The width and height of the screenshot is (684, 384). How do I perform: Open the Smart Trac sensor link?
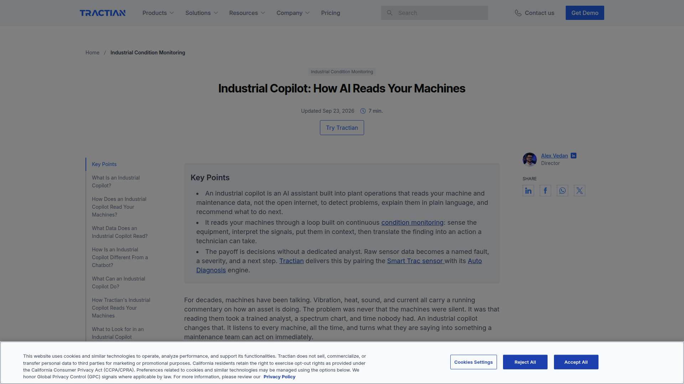coord(415,261)
